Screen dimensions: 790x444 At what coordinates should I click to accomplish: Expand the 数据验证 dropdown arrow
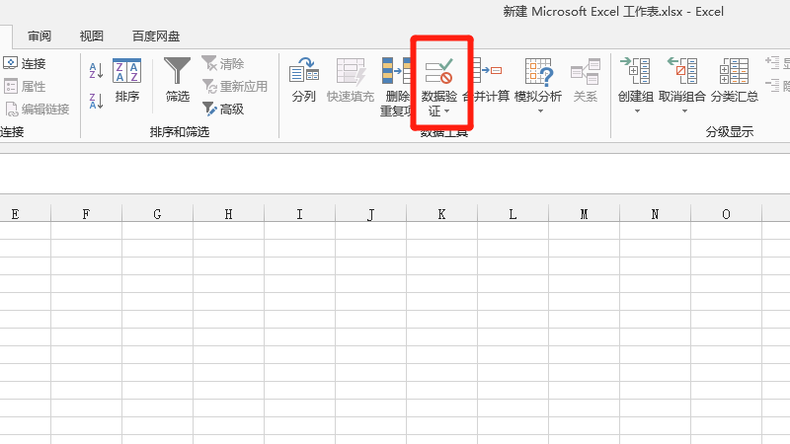pos(446,111)
